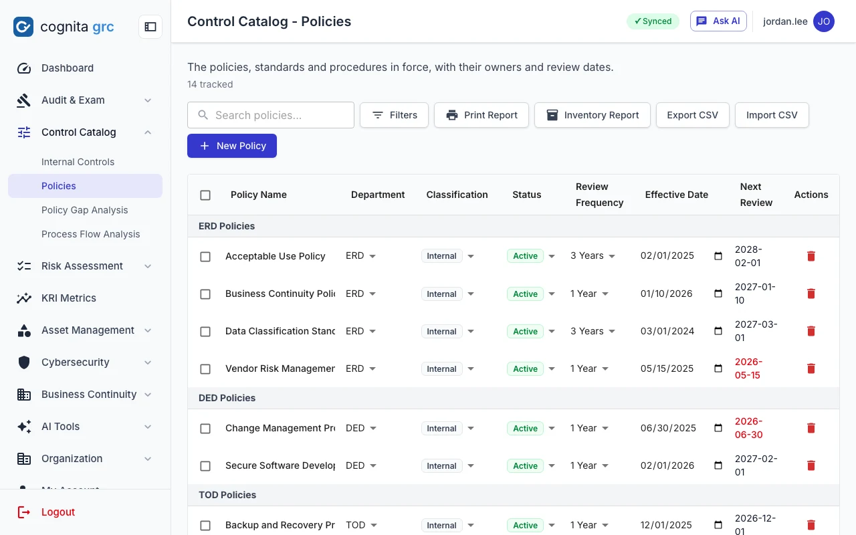
Task: Delete the Change Management row
Action: tap(811, 428)
